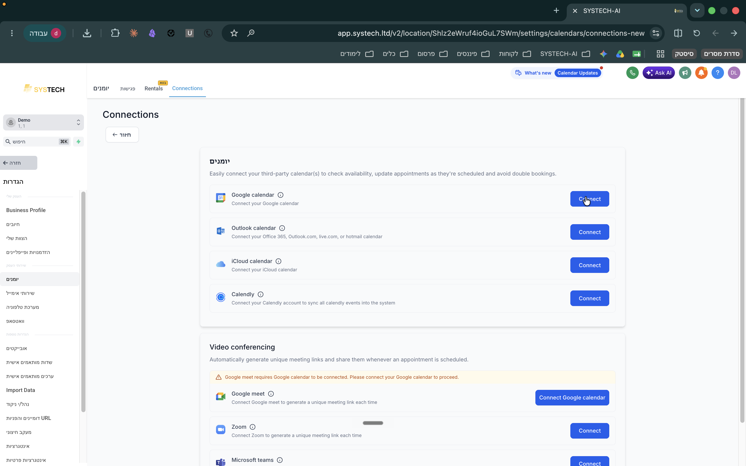
Task: Open the עבודה browser profile chip
Action: coord(45,33)
